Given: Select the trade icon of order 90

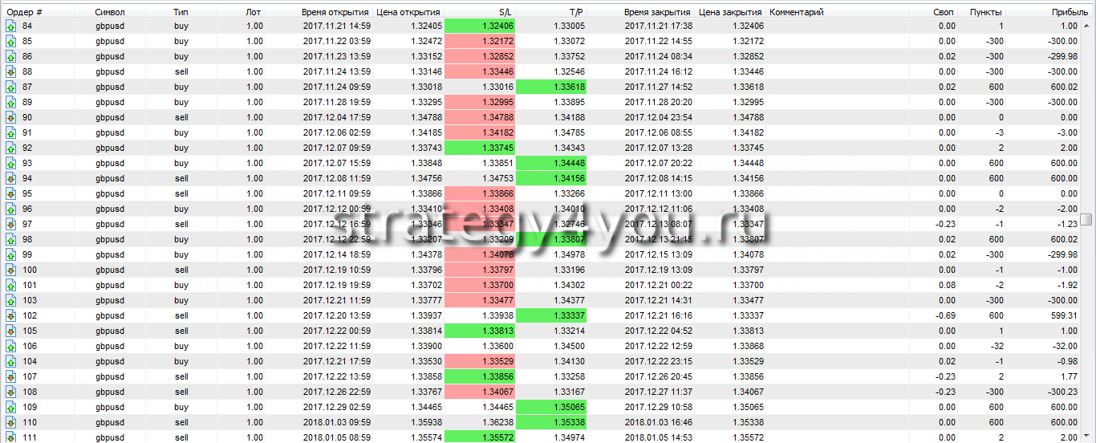Looking at the screenshot, I should pyautogui.click(x=11, y=117).
